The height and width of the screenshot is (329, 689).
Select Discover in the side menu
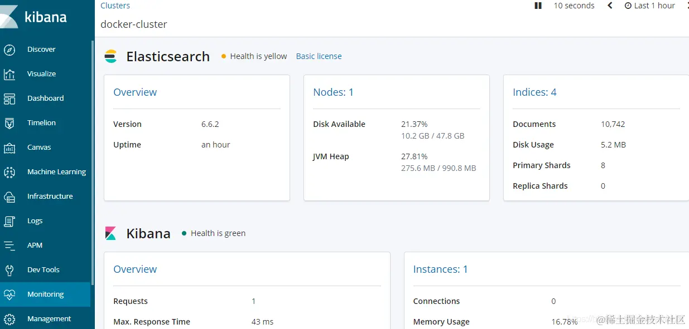(x=41, y=50)
